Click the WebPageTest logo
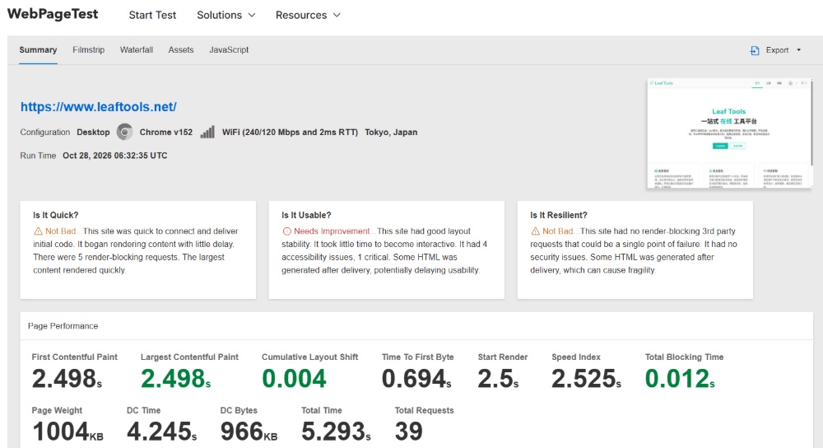 (x=53, y=14)
